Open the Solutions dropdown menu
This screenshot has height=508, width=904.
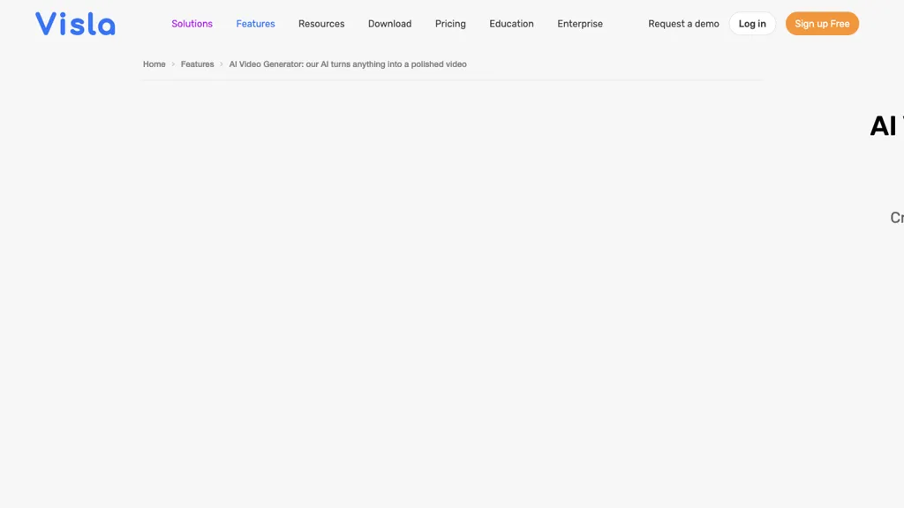point(192,24)
